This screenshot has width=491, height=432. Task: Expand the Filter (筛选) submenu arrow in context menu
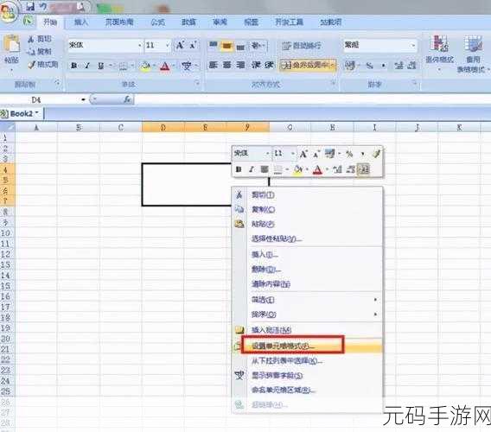click(375, 300)
